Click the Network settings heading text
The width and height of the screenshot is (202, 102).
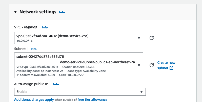tap(38, 12)
